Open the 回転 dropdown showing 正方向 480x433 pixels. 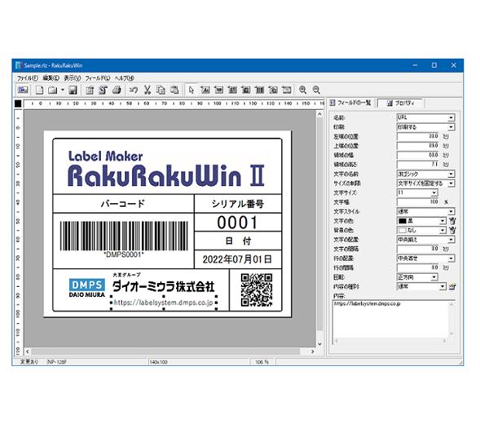point(434,277)
